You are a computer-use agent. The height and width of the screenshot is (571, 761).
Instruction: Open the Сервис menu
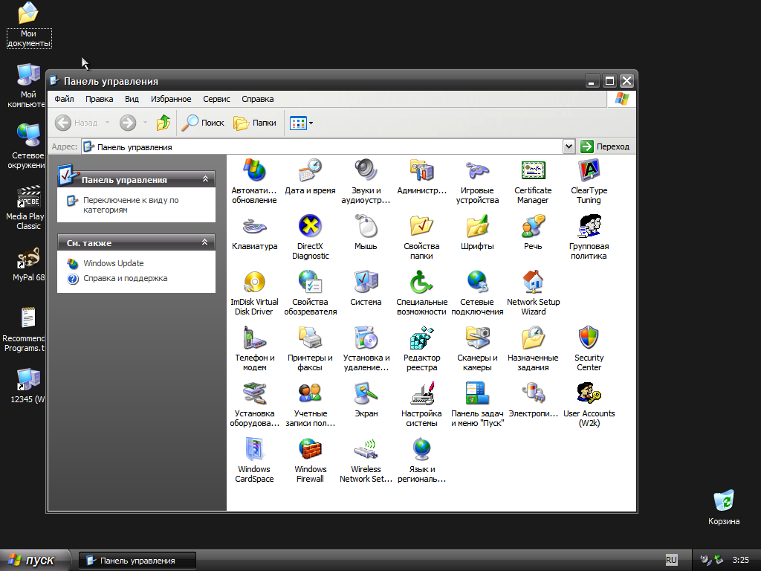pyautogui.click(x=216, y=99)
